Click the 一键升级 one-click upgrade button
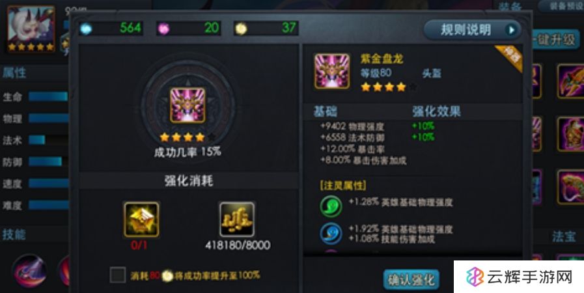 tap(555, 40)
